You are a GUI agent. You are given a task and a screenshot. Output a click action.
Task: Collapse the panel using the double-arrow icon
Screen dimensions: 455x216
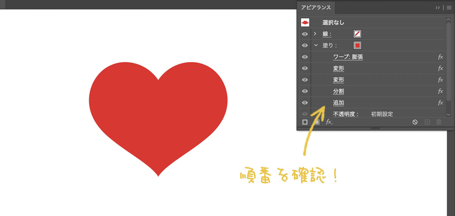pyautogui.click(x=438, y=7)
